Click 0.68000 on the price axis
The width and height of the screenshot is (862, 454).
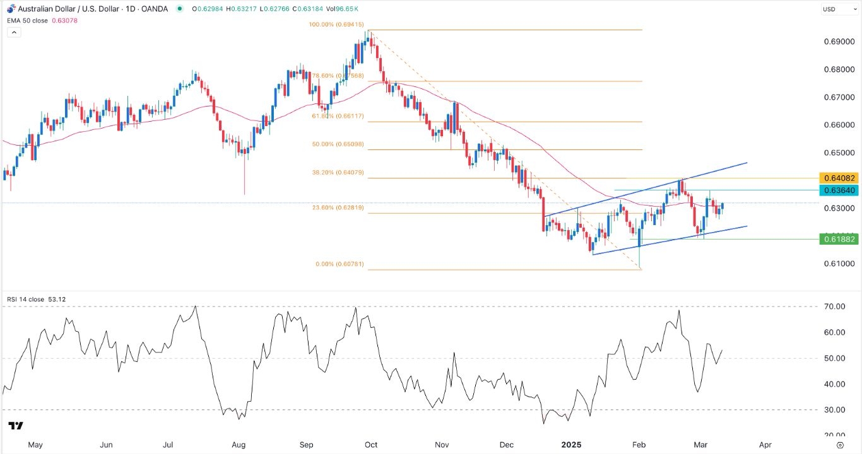[x=841, y=69]
